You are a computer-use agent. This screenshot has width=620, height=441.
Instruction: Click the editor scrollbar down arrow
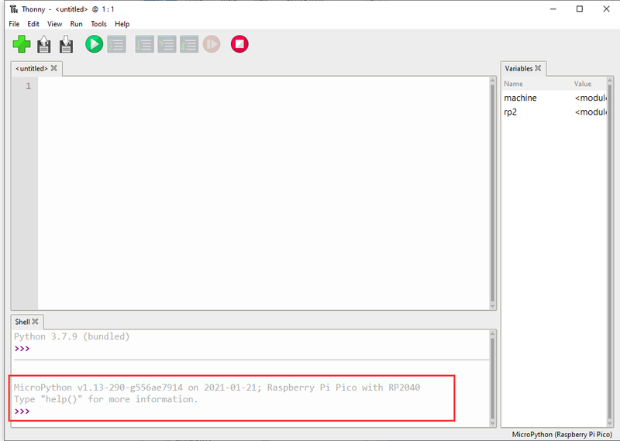click(492, 306)
